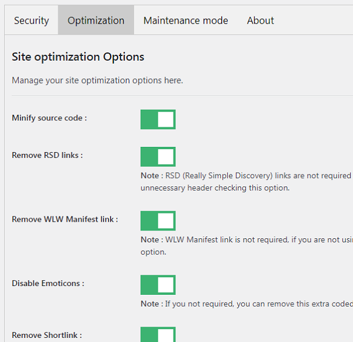Open the About tab
353x342 pixels.
[x=260, y=20]
